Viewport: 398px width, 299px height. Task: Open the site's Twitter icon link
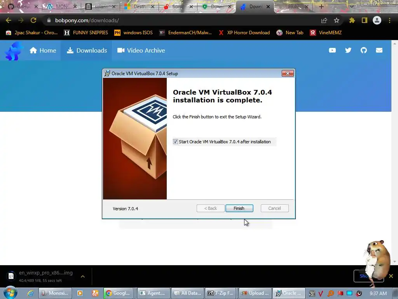click(x=348, y=50)
